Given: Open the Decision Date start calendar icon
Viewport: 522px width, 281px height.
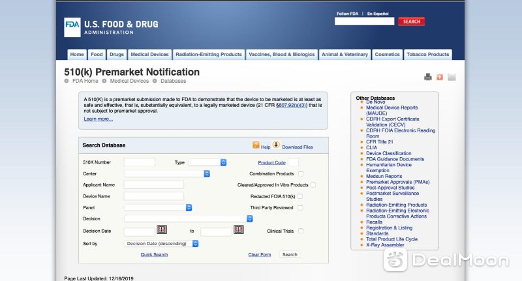Looking at the screenshot, I should coord(162,229).
